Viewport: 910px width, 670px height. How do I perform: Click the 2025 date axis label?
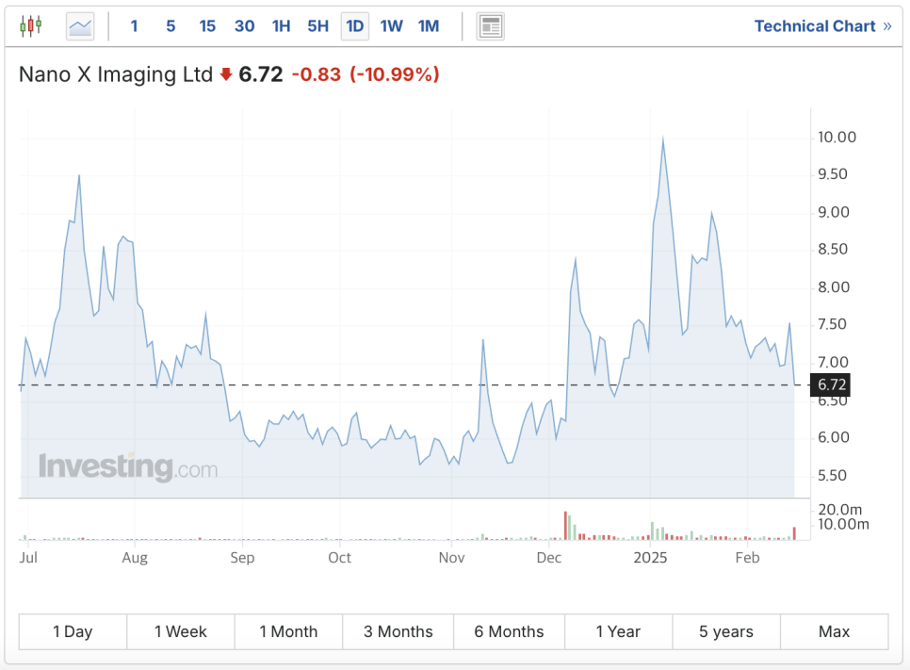(x=650, y=557)
